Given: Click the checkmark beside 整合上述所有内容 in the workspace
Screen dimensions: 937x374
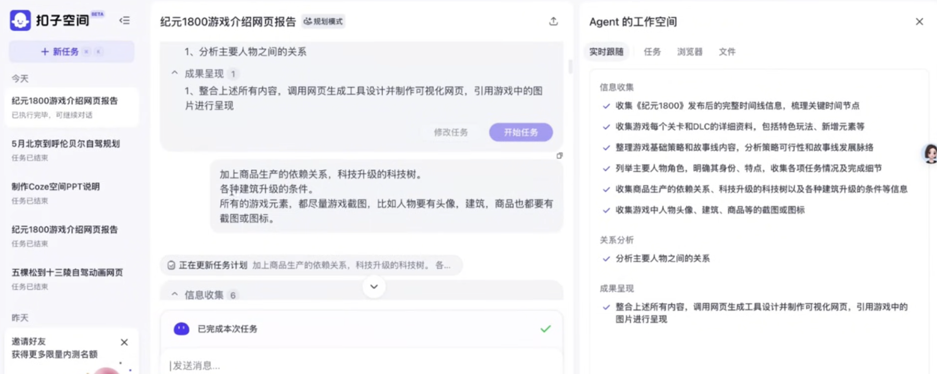Looking at the screenshot, I should 606,307.
